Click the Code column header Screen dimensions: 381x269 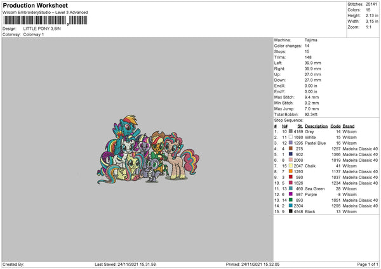tap(335, 126)
